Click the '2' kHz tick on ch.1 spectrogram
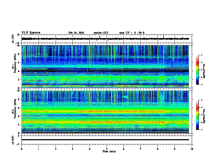Viewport: 216px width, 167px height. coord(19,79)
